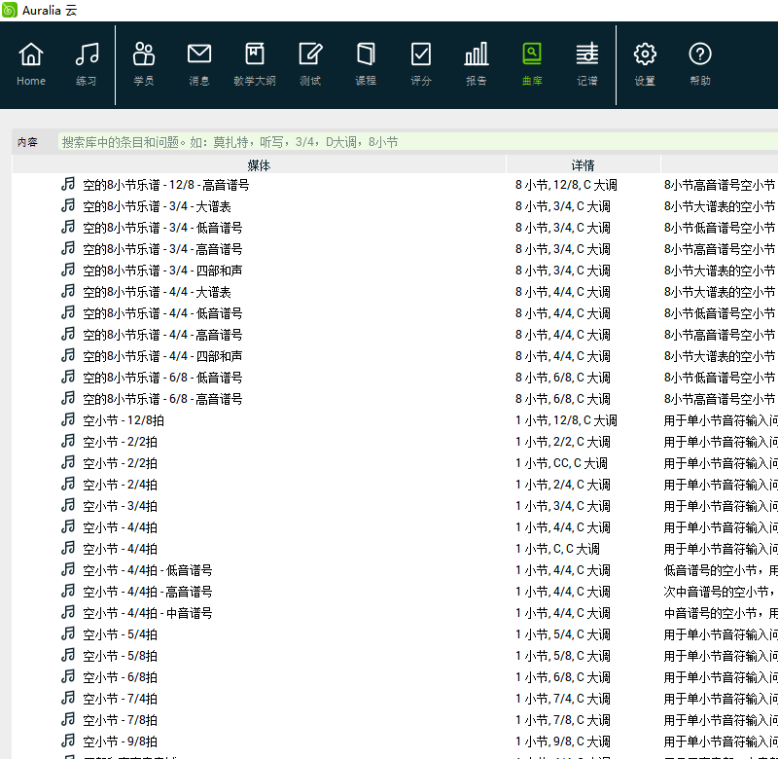Open the 评分 (grading) section
This screenshot has height=759, width=778.
[421, 64]
